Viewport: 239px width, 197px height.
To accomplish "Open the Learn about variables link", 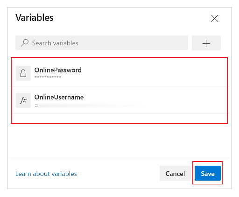I will coord(46,174).
